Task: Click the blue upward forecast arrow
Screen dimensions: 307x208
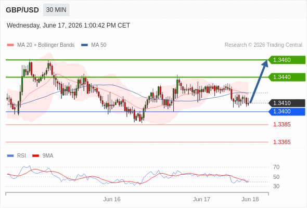Action: (x=259, y=81)
